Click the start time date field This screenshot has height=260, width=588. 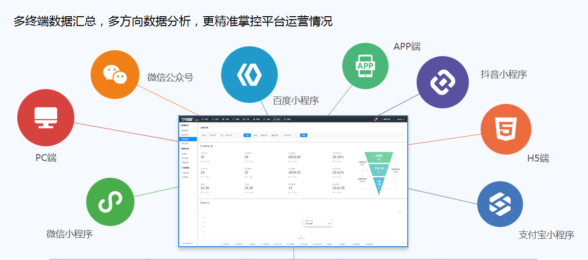pyautogui.click(x=213, y=135)
